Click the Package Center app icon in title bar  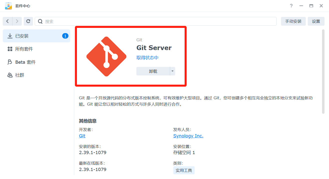click(x=8, y=6)
